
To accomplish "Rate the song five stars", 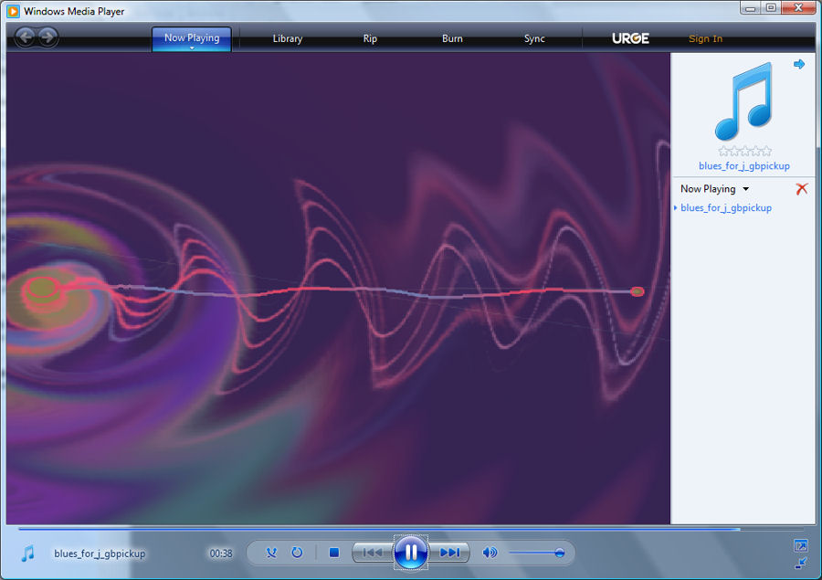I will point(766,152).
